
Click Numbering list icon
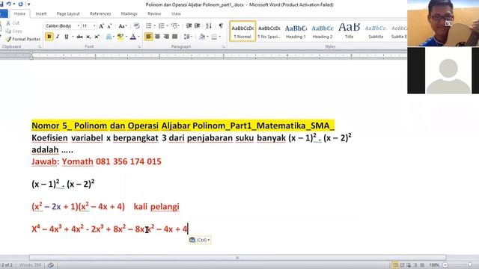point(162,26)
